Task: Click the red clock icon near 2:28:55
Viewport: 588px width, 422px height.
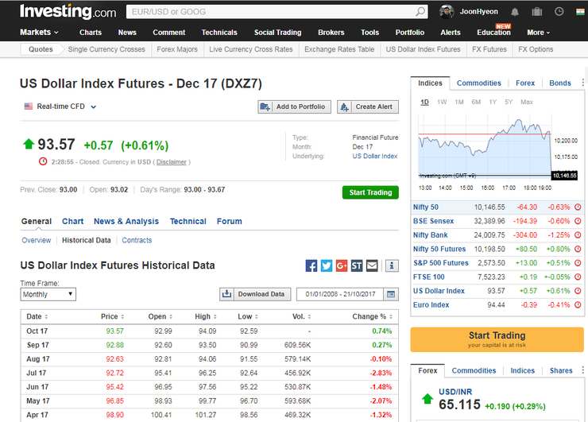Action: (43, 161)
